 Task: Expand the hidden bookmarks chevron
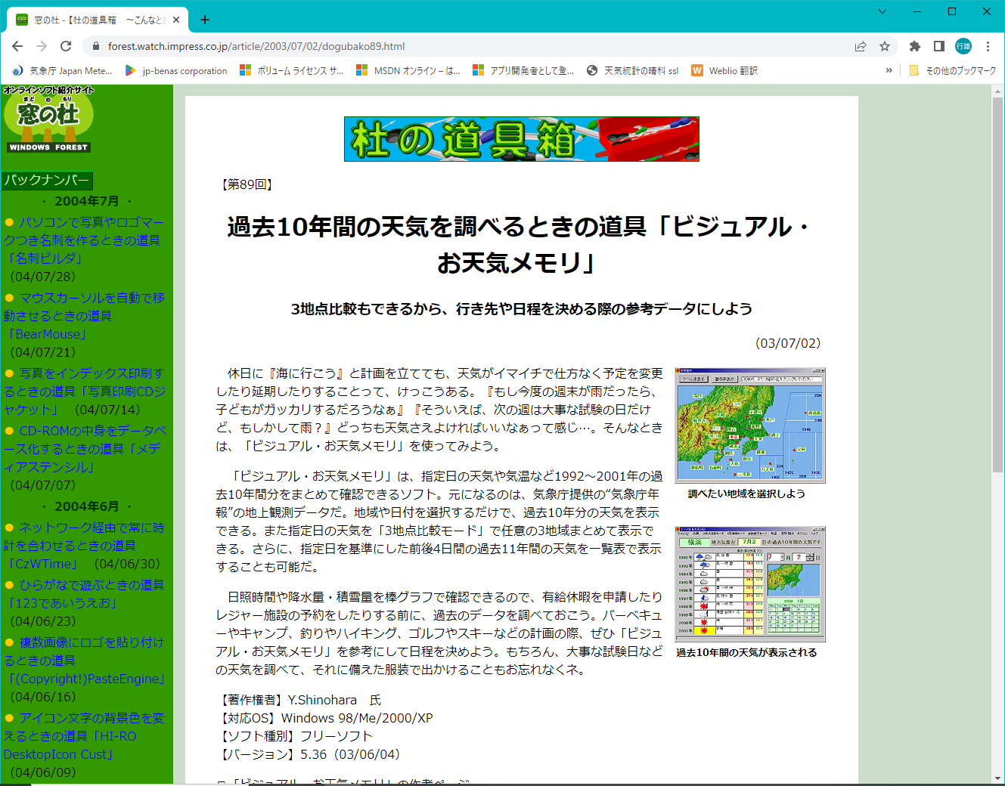point(889,70)
